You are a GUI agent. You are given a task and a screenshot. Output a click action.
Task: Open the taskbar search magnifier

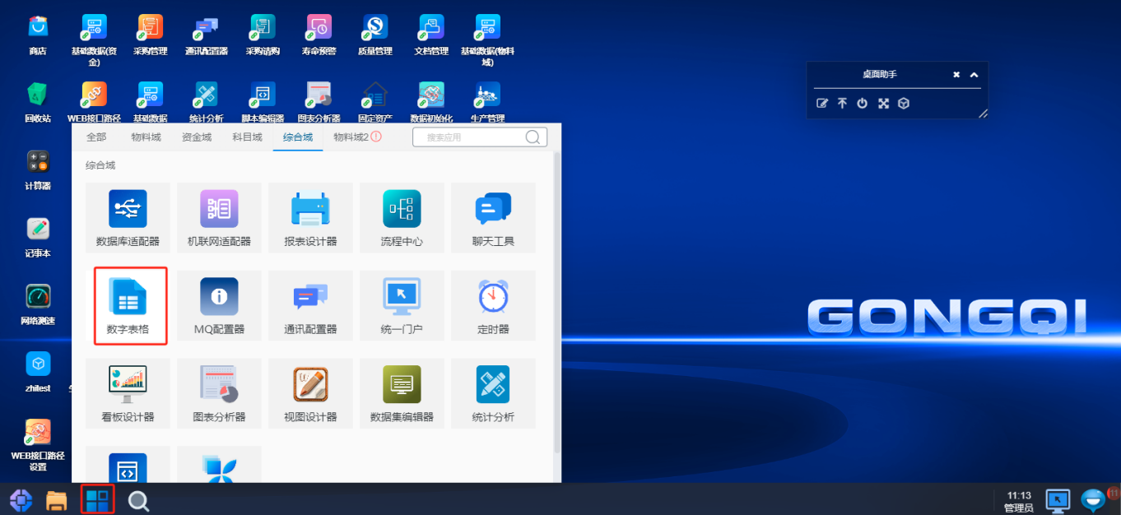pos(138,500)
